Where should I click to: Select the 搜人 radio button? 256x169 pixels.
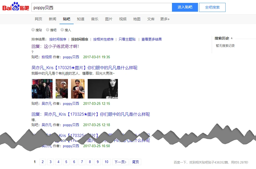(x=62, y=30)
